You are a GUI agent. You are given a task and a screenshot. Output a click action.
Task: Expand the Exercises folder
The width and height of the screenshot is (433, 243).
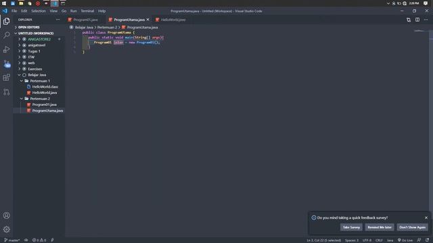pyautogui.click(x=35, y=69)
